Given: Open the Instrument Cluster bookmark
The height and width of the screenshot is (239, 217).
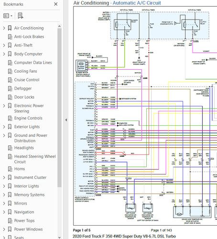Looking at the screenshot, I should 30,177.
